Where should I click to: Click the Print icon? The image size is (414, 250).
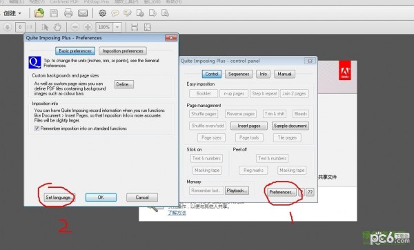point(68,13)
